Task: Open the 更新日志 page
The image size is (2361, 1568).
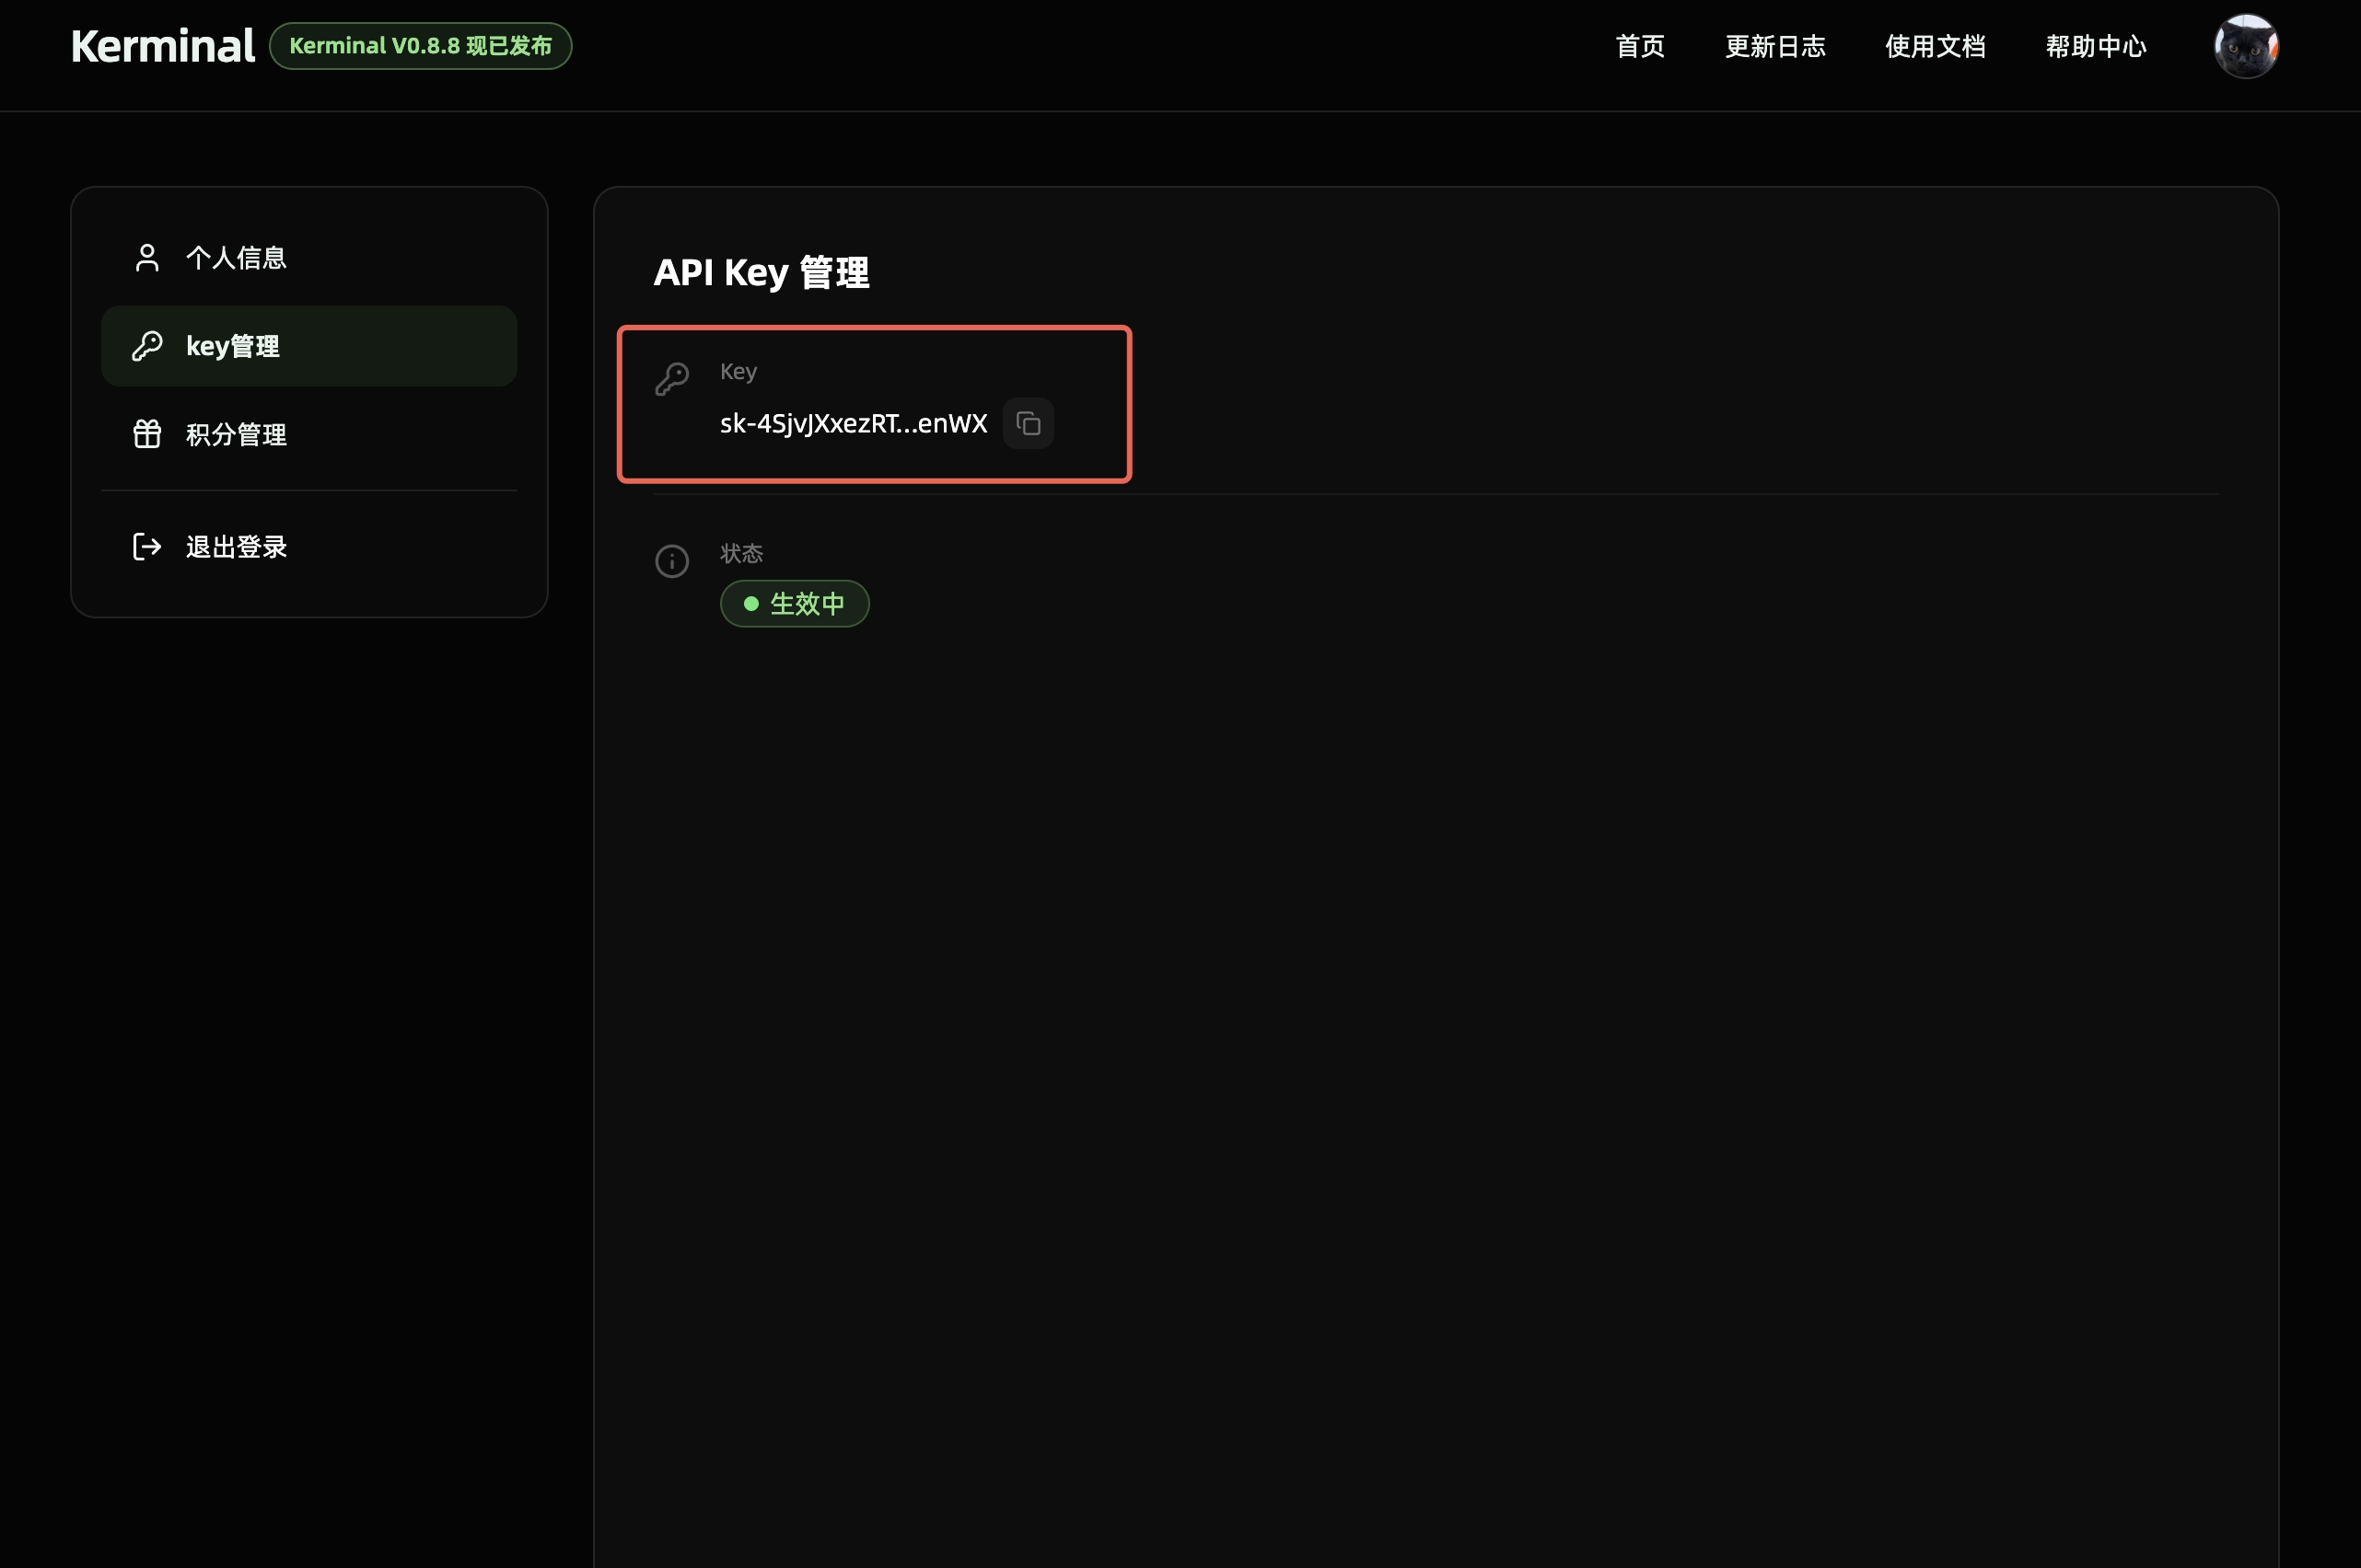Action: [1774, 46]
